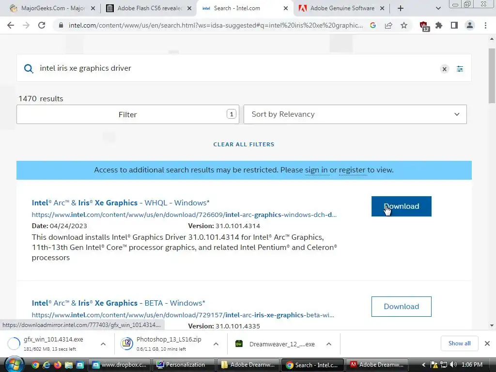Open the network tray icon

(444, 365)
